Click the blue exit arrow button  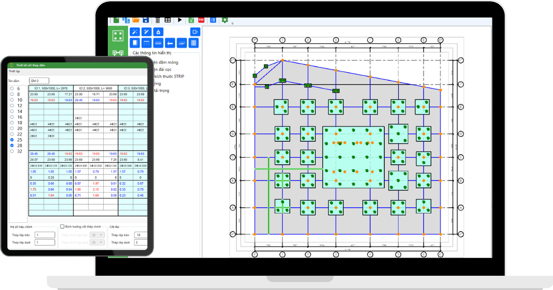pyautogui.click(x=195, y=32)
